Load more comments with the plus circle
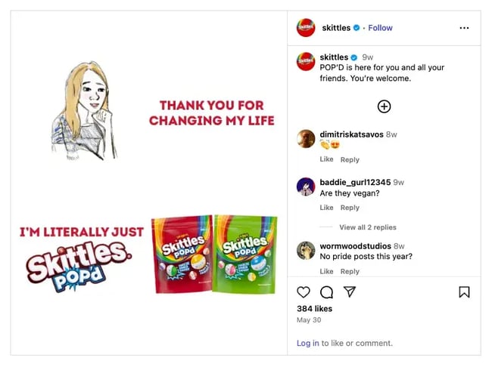The width and height of the screenshot is (492, 367). (384, 106)
